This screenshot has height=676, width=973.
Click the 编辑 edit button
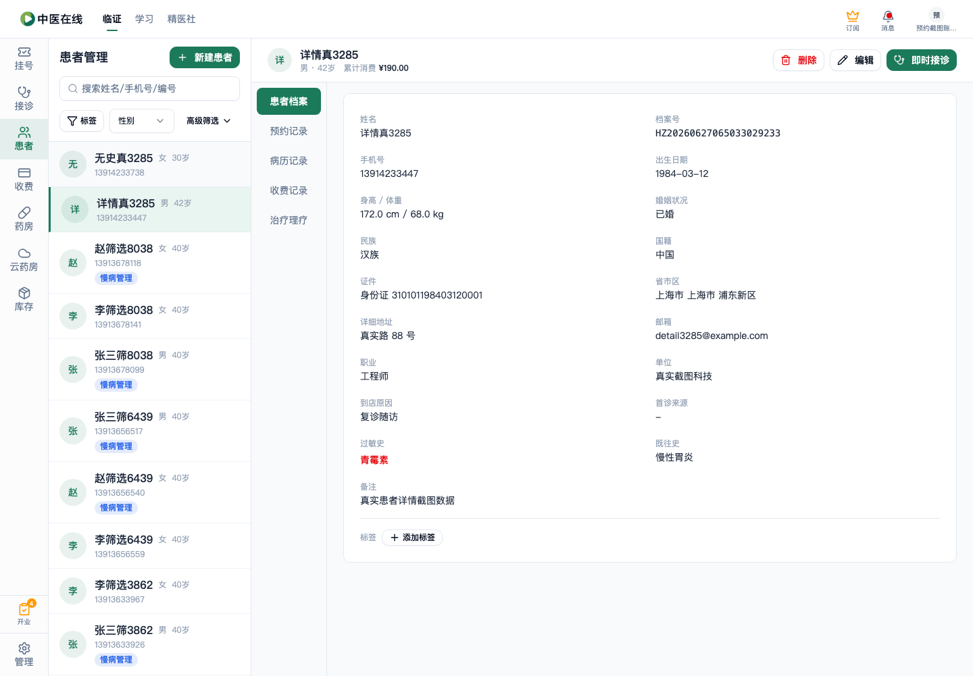[855, 60]
